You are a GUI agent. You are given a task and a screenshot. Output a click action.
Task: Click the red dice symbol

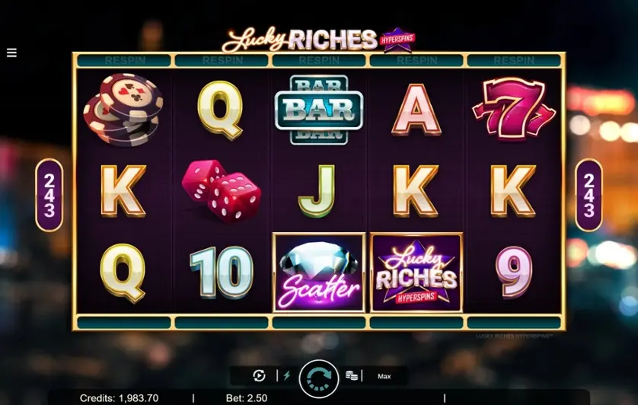tap(221, 191)
